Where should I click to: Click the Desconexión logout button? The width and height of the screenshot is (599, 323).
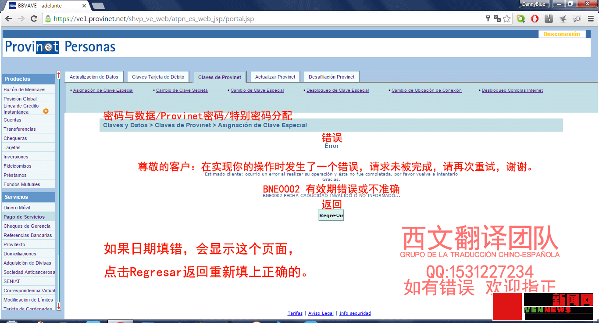pos(562,34)
